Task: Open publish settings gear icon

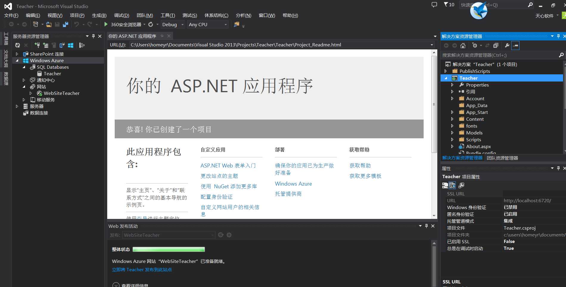Action: 229,235
